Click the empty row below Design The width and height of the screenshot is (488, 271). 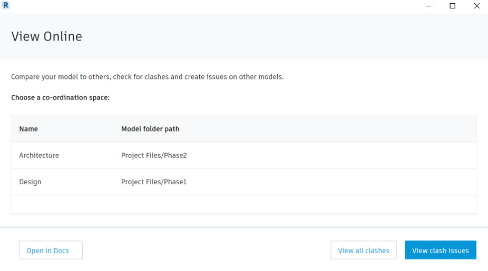243,204
